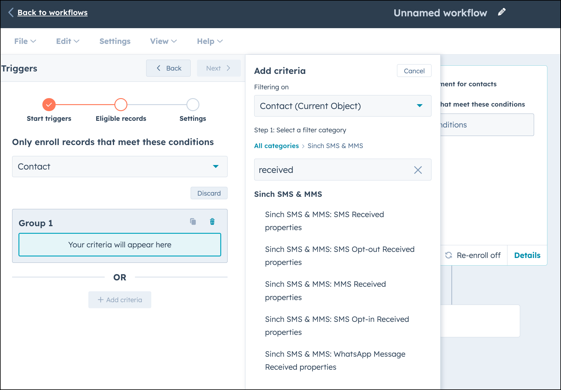Expand the Contact object dropdown
Screen dimensions: 561x390
(120, 167)
